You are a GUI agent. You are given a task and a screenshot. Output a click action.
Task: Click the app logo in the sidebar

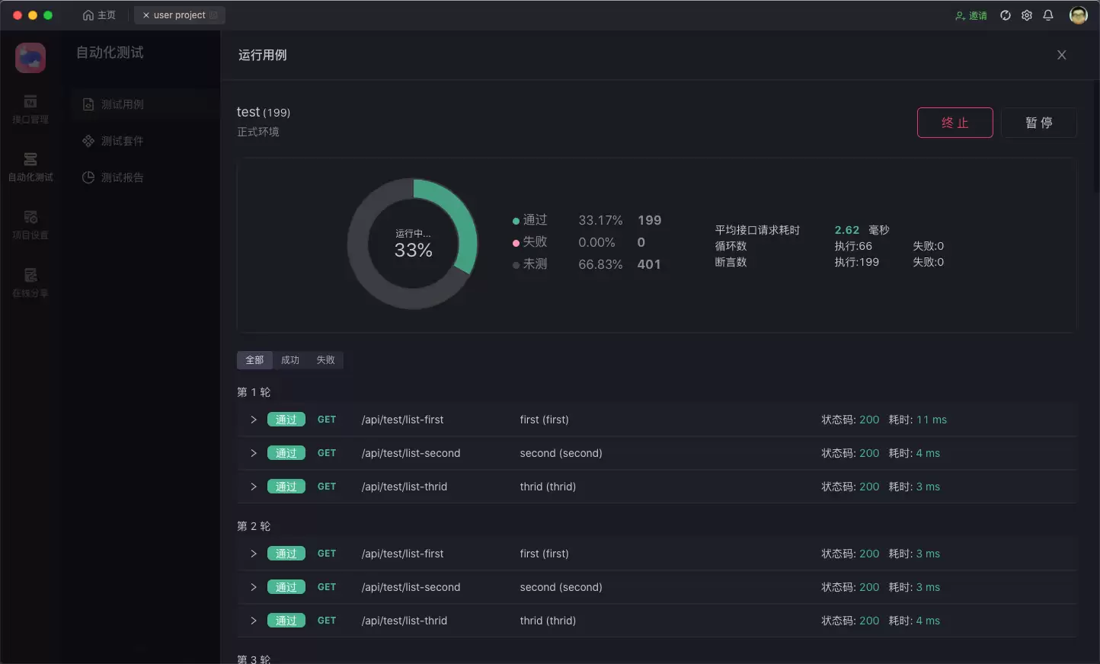tap(30, 58)
